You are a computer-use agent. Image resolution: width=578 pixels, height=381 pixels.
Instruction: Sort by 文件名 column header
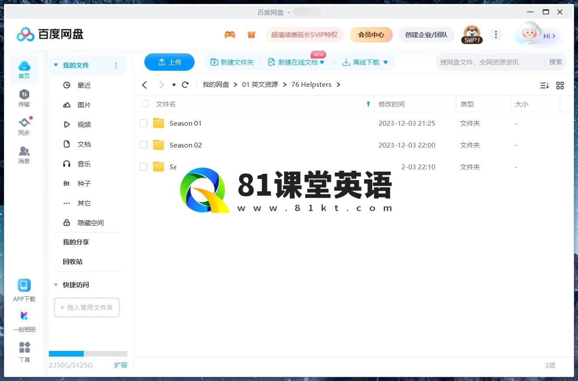[x=166, y=104]
